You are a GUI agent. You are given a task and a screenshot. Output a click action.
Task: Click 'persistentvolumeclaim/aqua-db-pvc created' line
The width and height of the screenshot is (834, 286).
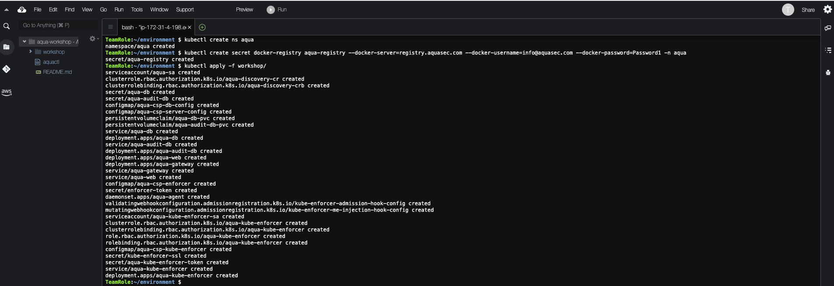(170, 118)
